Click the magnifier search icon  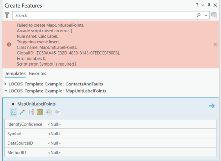pyautogui.click(x=198, y=15)
